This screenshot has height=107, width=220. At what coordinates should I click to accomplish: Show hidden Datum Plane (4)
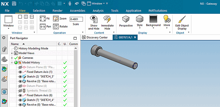20,86
